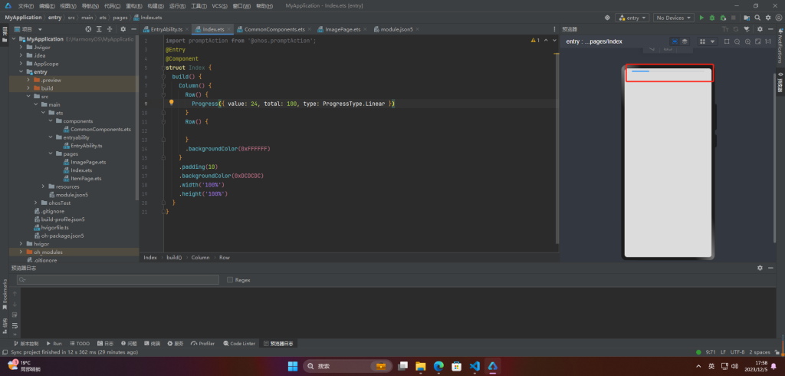Image resolution: width=785 pixels, height=376 pixels.
Task: Open the Code Linter tool window
Action: pyautogui.click(x=239, y=344)
